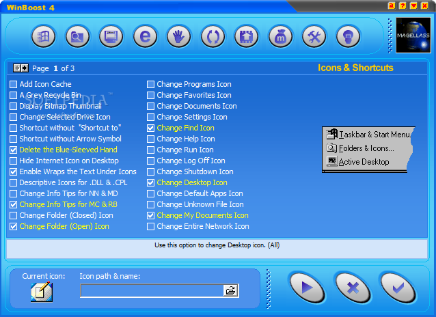Click the question mark help button
The image size is (436, 317).
coord(403,6)
